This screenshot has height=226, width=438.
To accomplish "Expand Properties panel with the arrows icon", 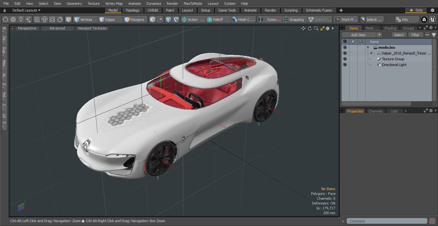I will (x=426, y=111).
